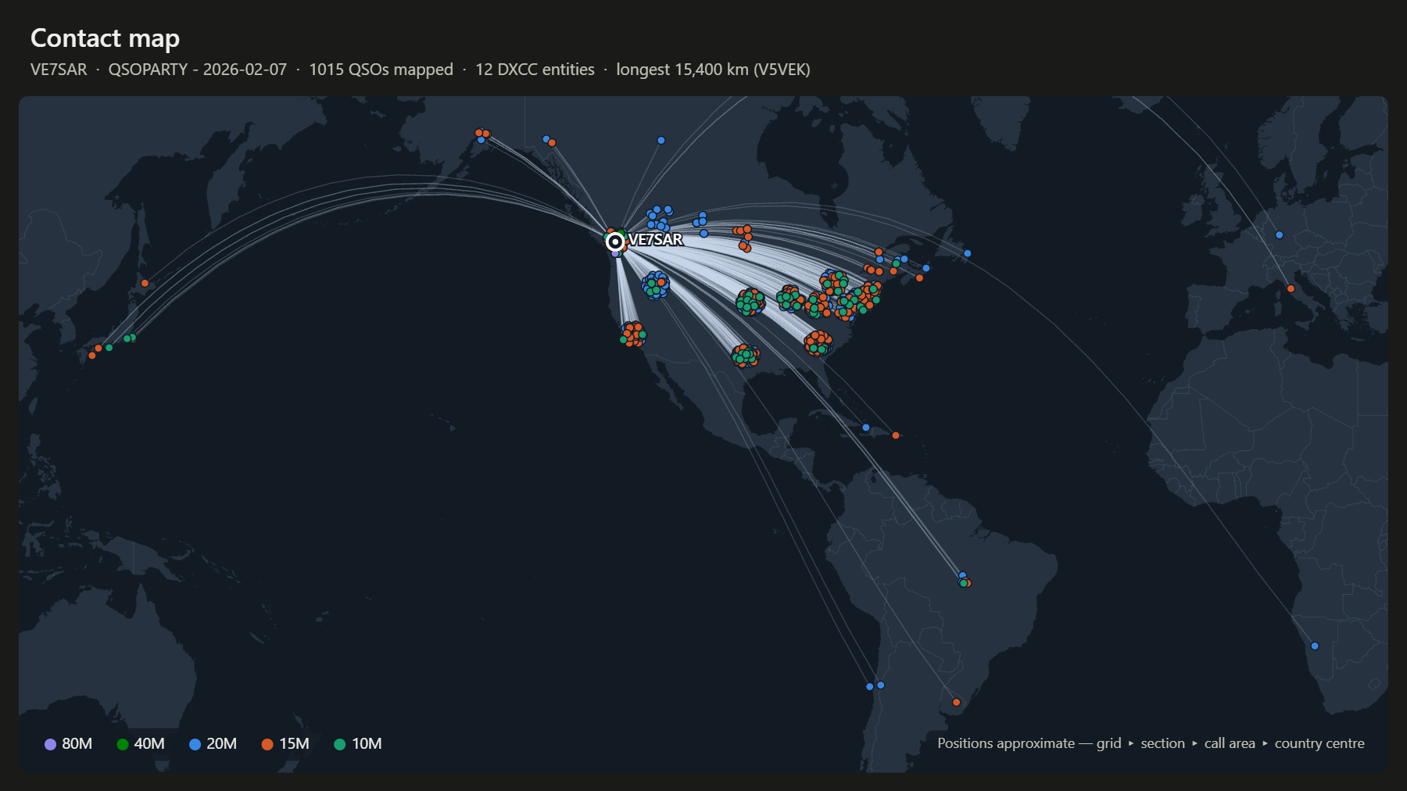Screen dimensions: 1407x791
Task: Click the Contact map heading
Action: [105, 38]
